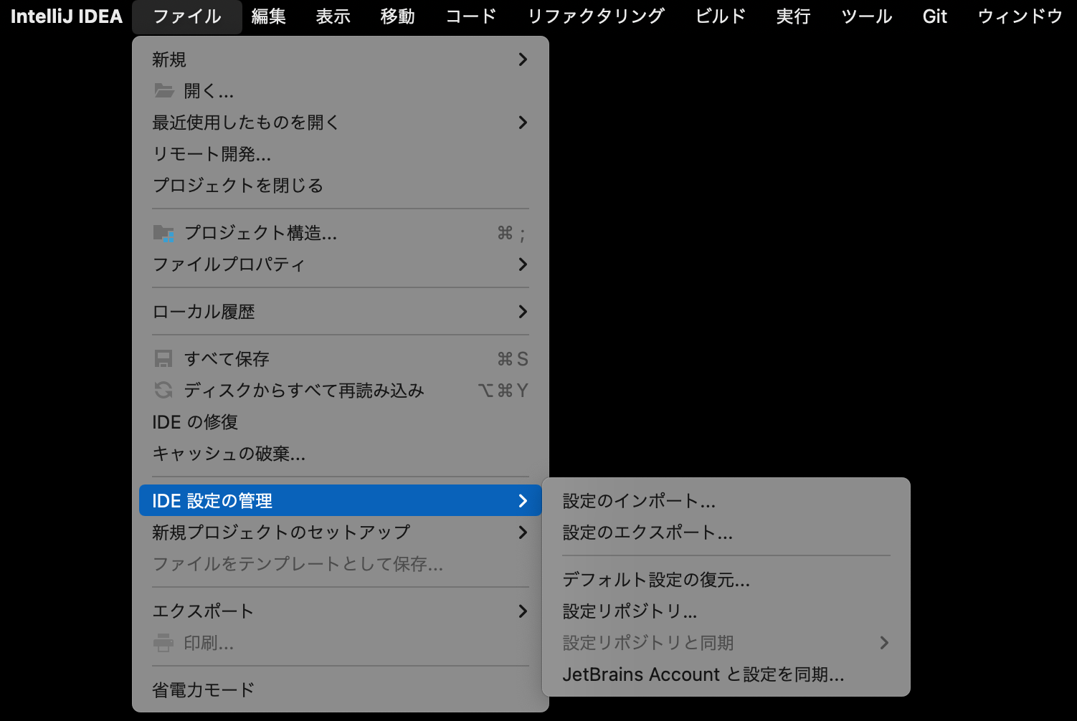Screen dimensions: 1077x721
Task: Open the 表示 menu
Action: pyautogui.click(x=333, y=16)
